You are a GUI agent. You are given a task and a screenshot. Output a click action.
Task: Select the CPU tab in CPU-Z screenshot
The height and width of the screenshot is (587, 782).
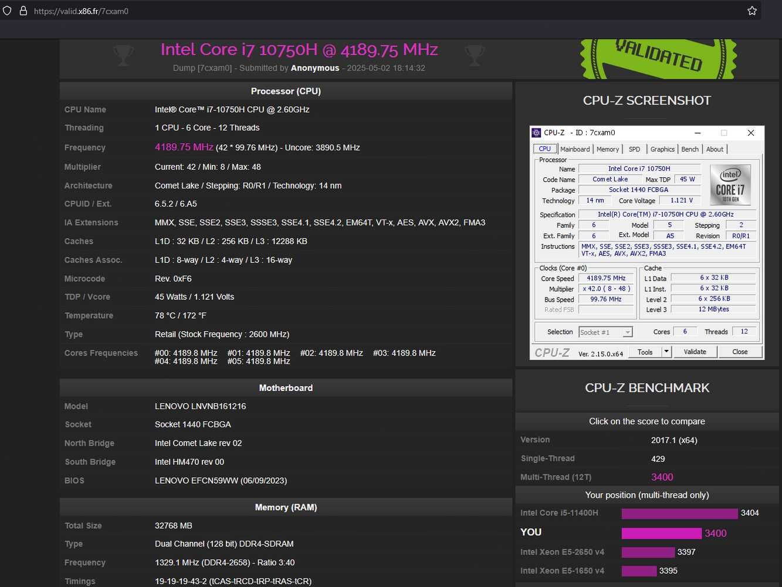[x=545, y=149]
